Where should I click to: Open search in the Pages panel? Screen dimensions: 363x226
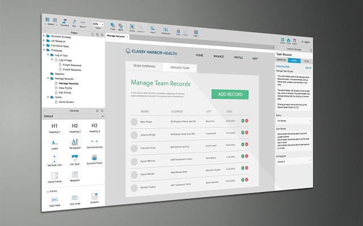[102, 35]
